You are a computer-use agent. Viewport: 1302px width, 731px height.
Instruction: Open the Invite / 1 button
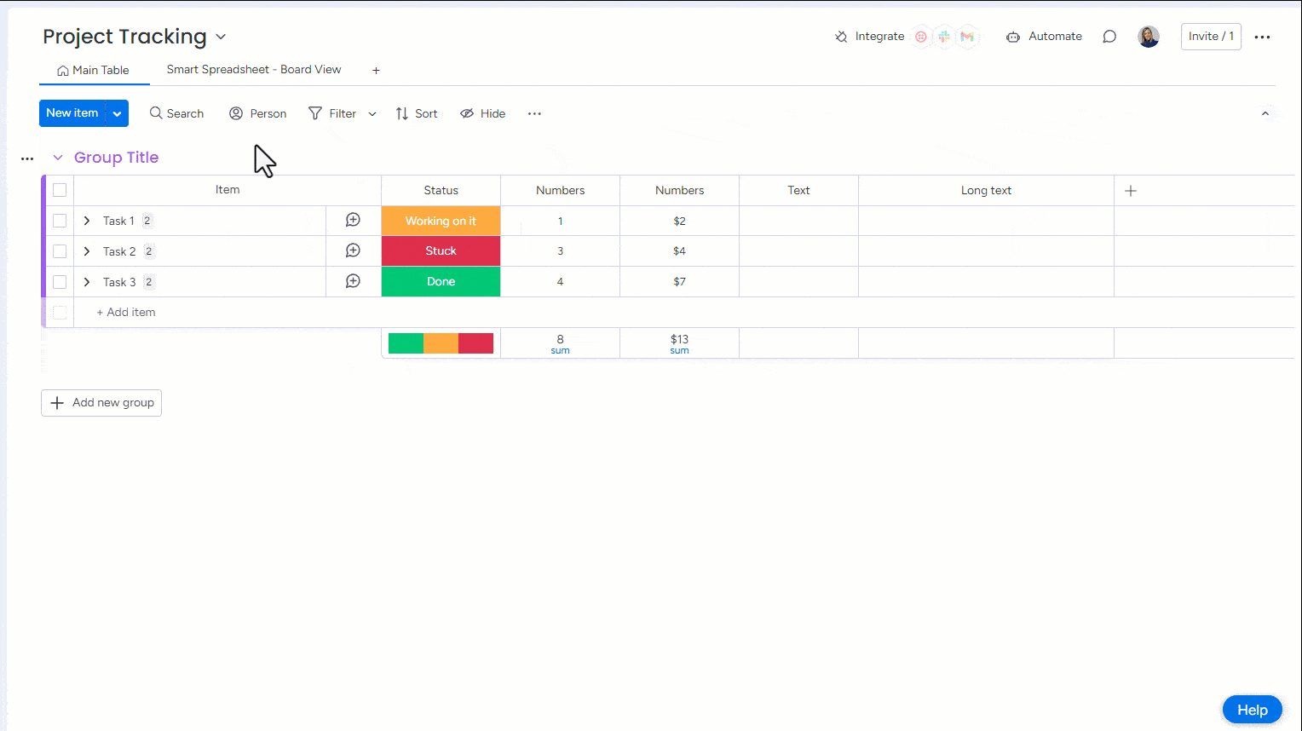tap(1210, 37)
